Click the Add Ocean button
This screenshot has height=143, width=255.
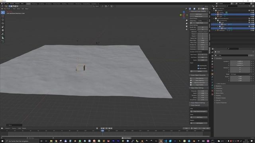pos(199,14)
